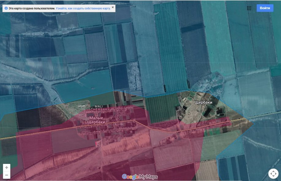
Task: Zoom in with the plus button
Action: pyautogui.click(x=7, y=168)
